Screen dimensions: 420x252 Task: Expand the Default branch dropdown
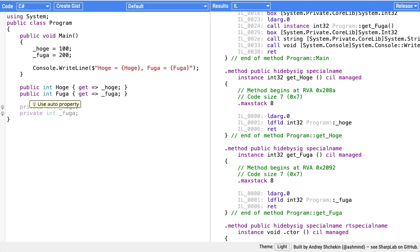pos(167,6)
